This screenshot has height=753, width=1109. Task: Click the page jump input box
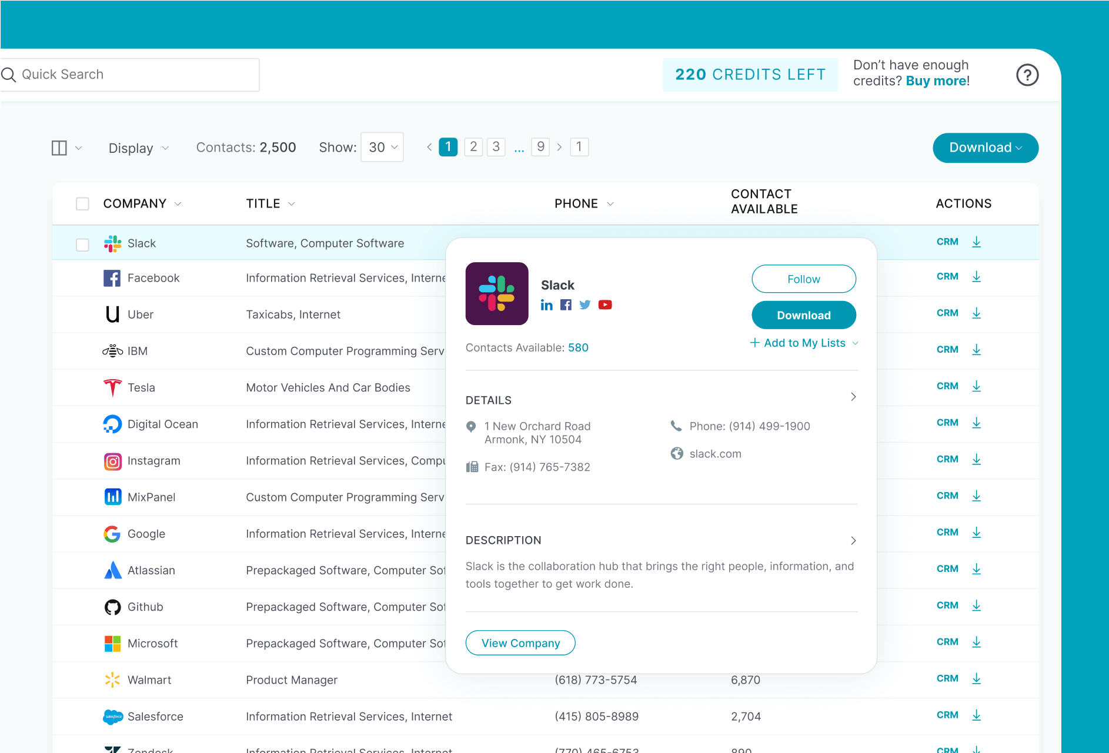pyautogui.click(x=579, y=147)
